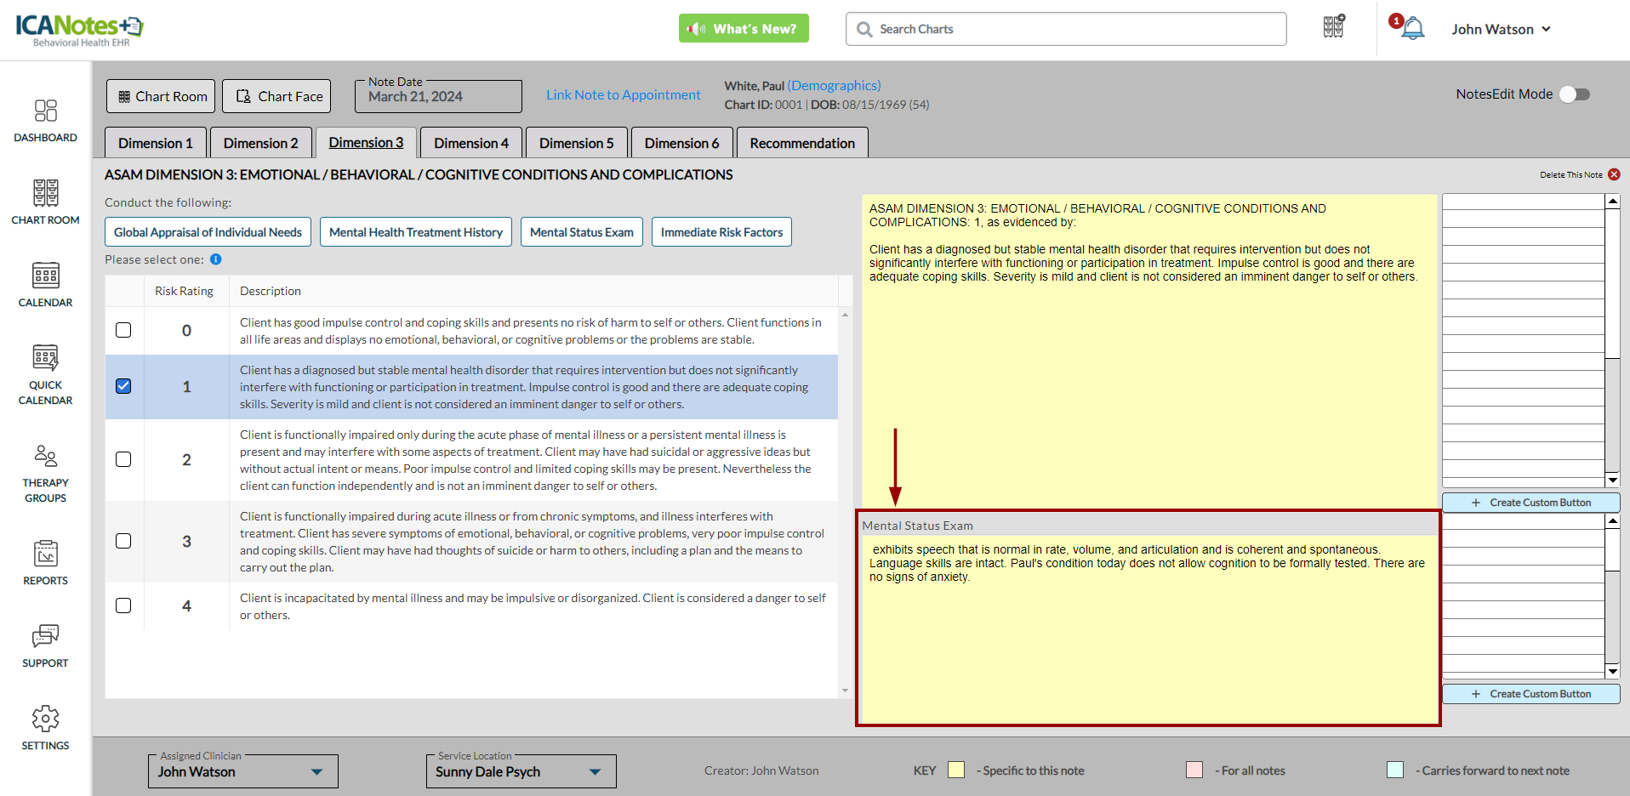Expand the Service Location dropdown

point(595,772)
